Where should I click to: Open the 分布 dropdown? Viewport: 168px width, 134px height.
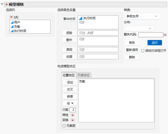140,28
